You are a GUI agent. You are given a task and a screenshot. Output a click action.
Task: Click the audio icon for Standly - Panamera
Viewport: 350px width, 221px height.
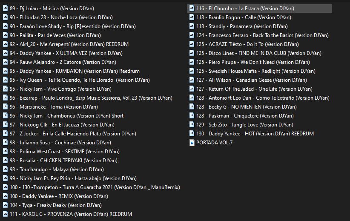pyautogui.click(x=192, y=26)
